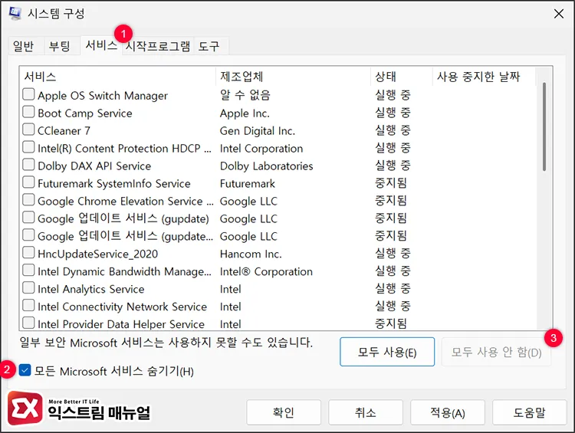Toggle the Dolby DAX API Service checkbox
Viewport: 575px width, 433px height.
coord(28,165)
